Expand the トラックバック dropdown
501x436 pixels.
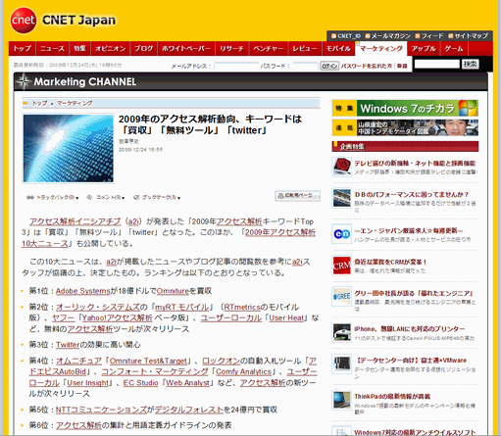point(53,198)
